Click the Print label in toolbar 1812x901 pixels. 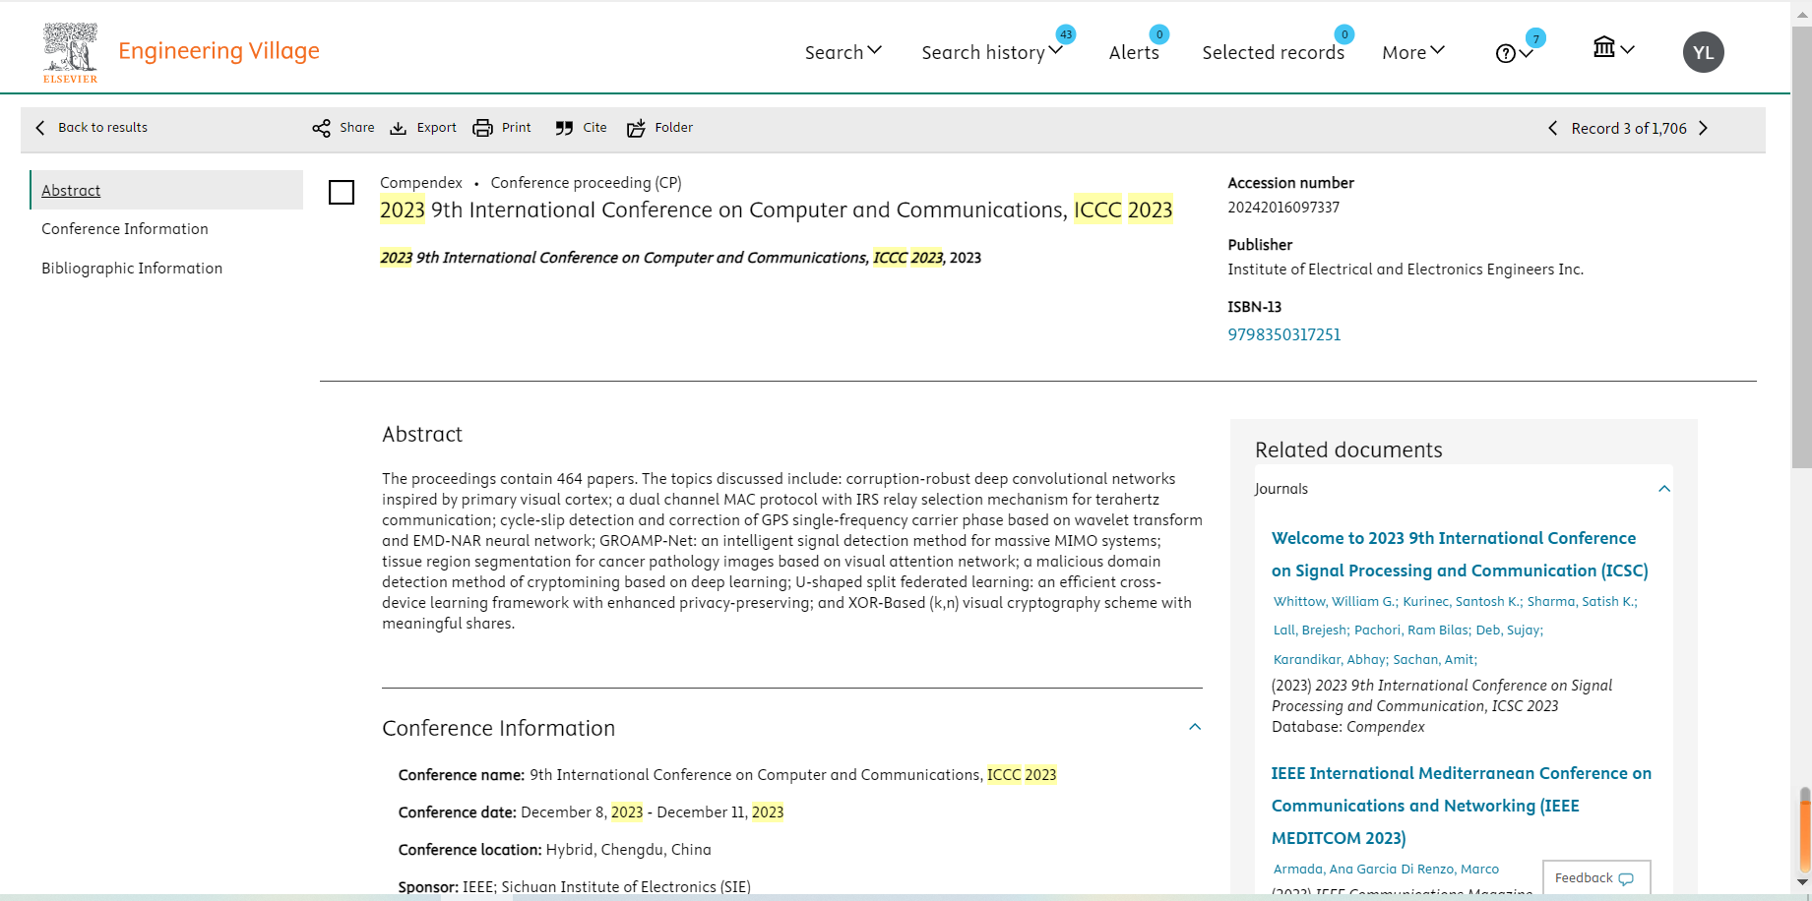tap(516, 128)
